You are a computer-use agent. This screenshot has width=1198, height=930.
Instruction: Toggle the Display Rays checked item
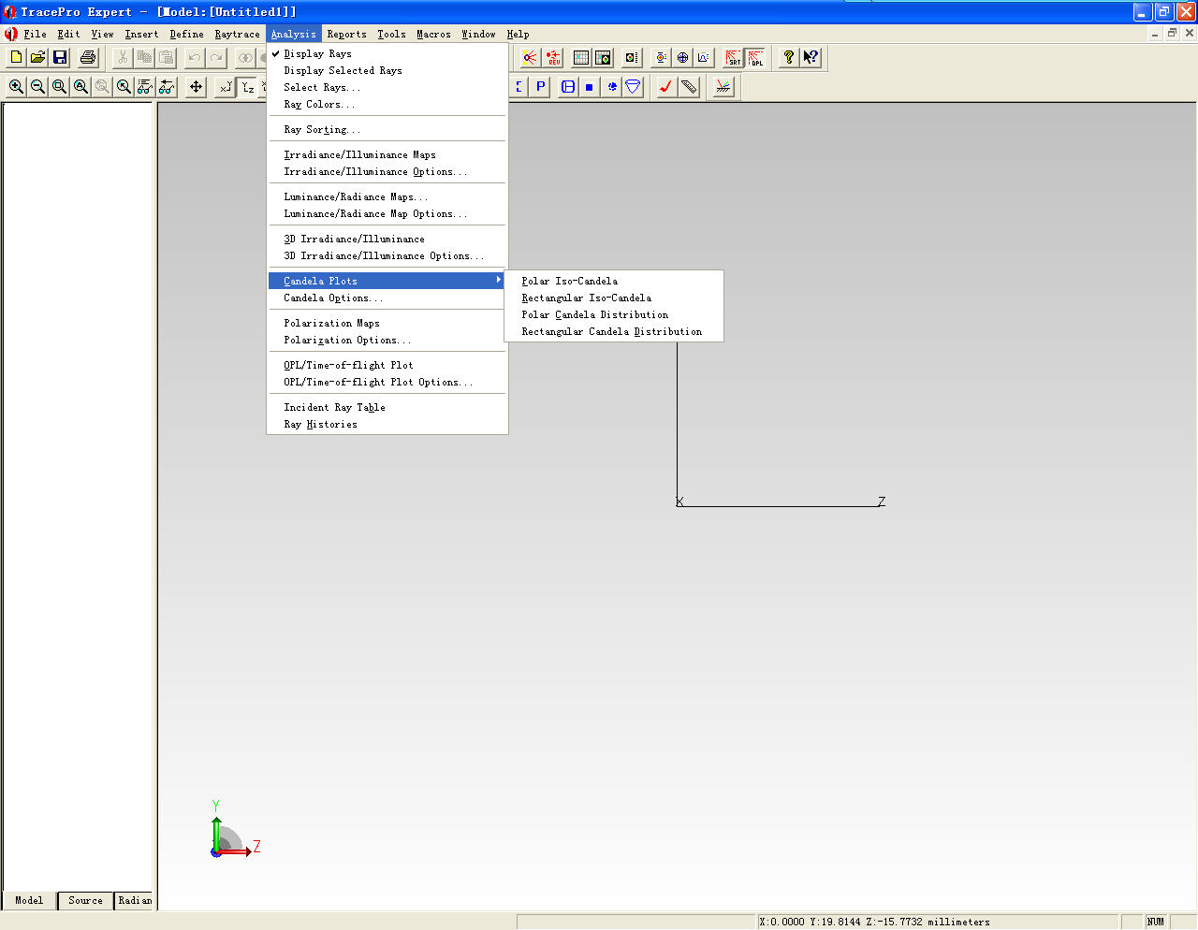click(x=387, y=54)
